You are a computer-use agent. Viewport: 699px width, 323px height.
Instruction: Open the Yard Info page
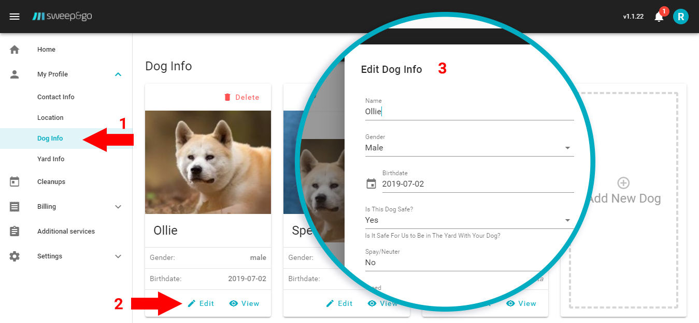50,159
